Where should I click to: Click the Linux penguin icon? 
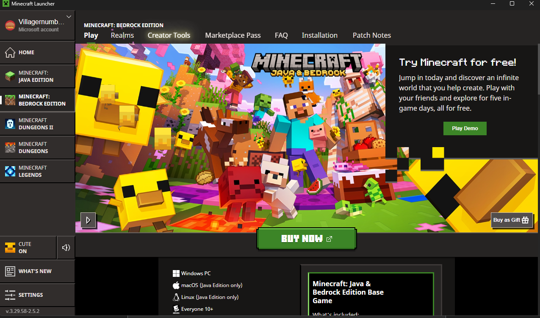(176, 297)
